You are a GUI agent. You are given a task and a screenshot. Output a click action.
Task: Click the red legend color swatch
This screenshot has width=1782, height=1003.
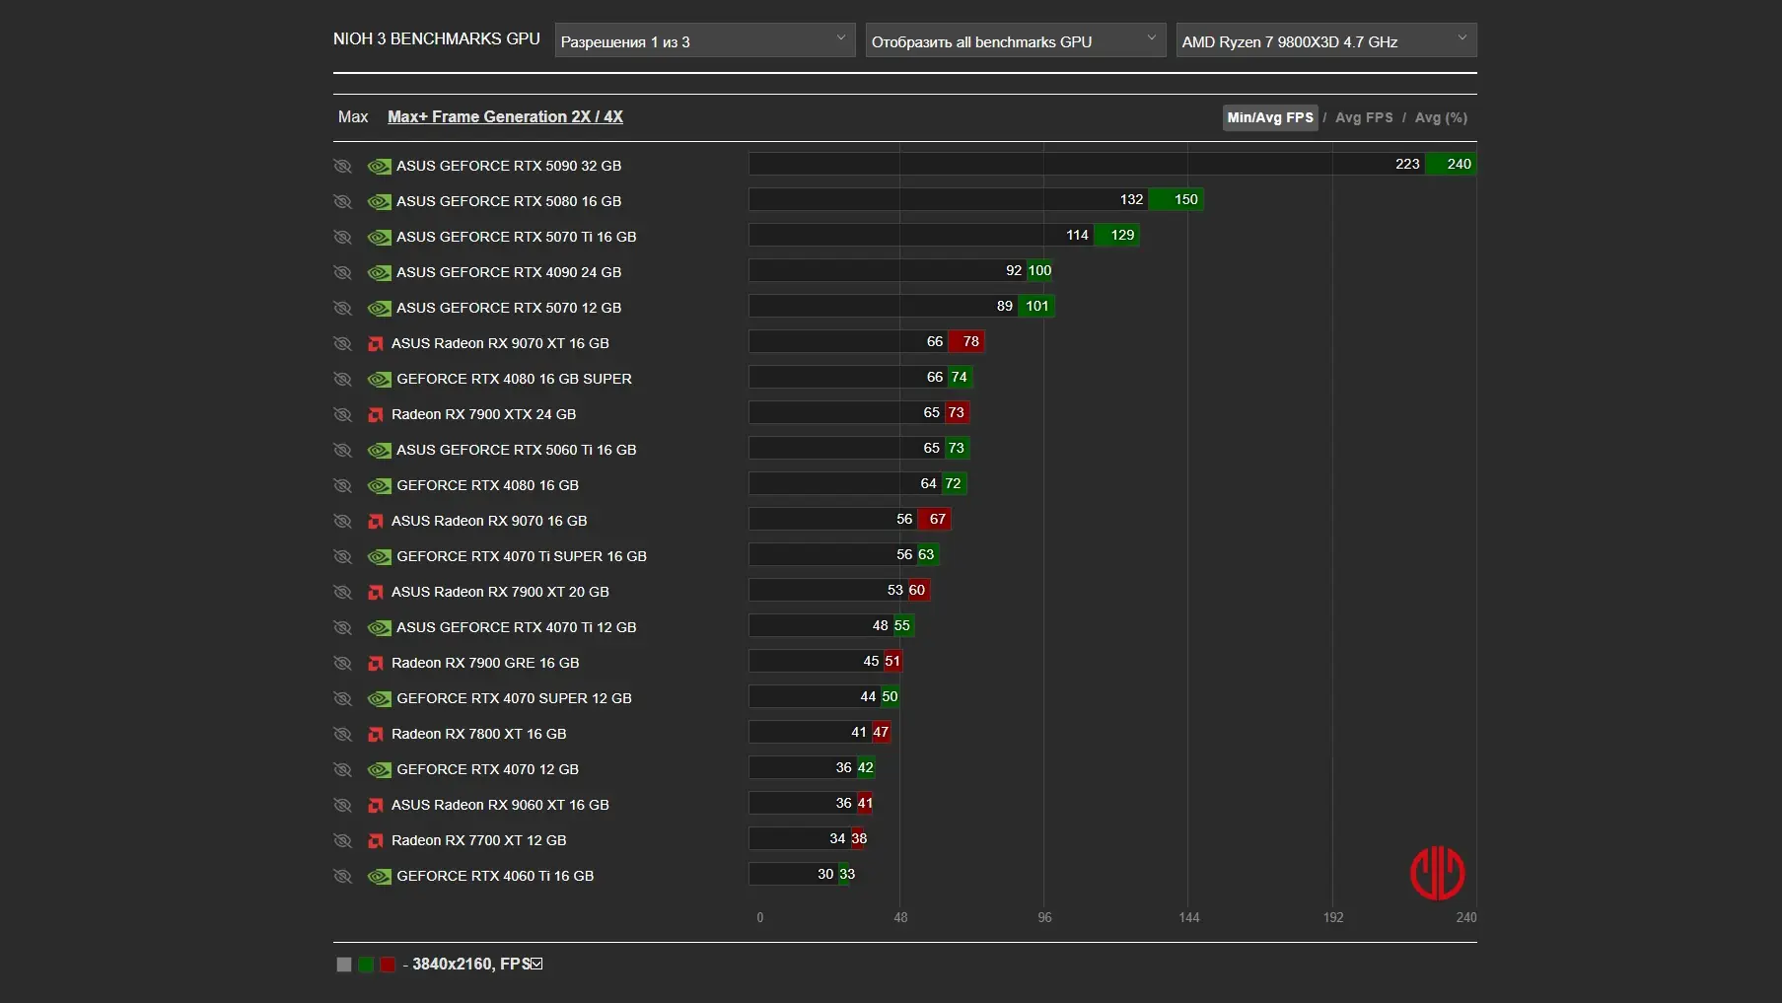pyautogui.click(x=388, y=965)
